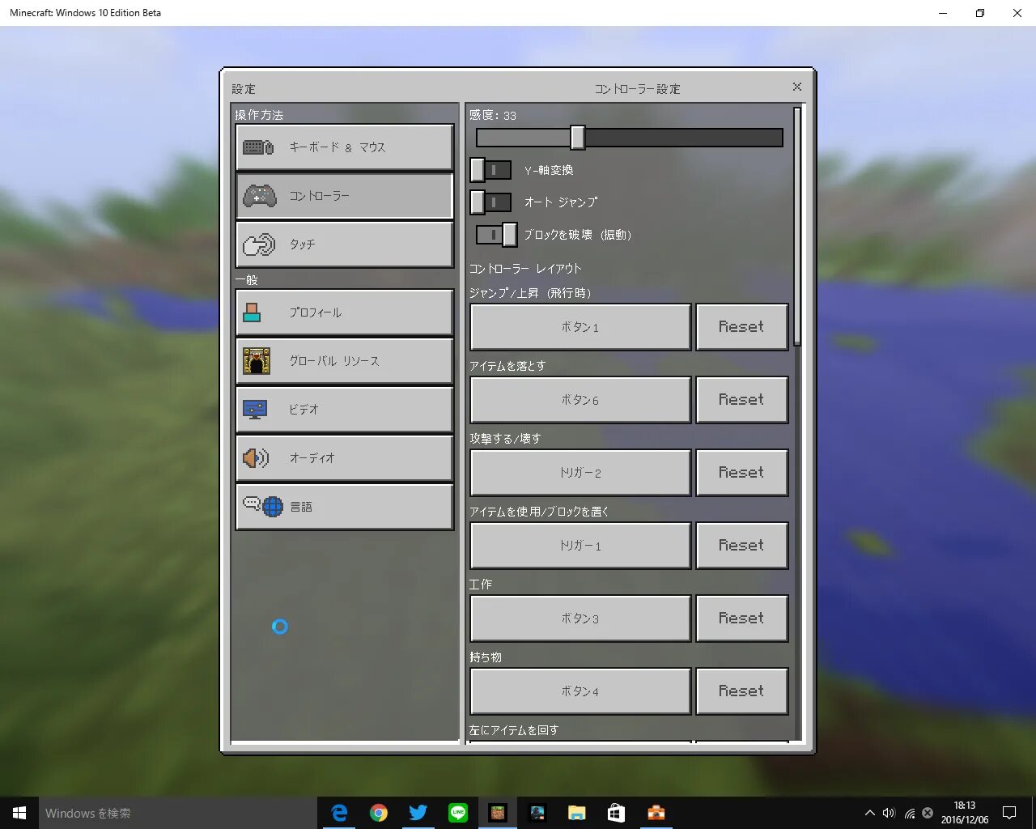Click the controller settings scrollbar
Screen dimensions: 1036x829
(x=797, y=227)
